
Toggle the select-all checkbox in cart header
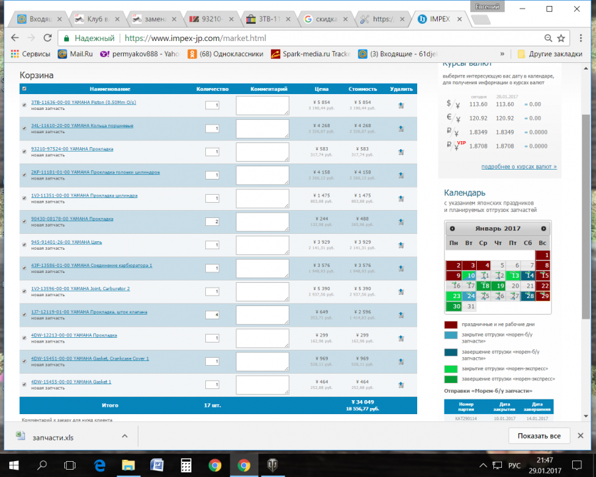click(25, 89)
